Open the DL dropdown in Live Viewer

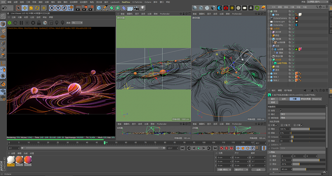click(77, 23)
